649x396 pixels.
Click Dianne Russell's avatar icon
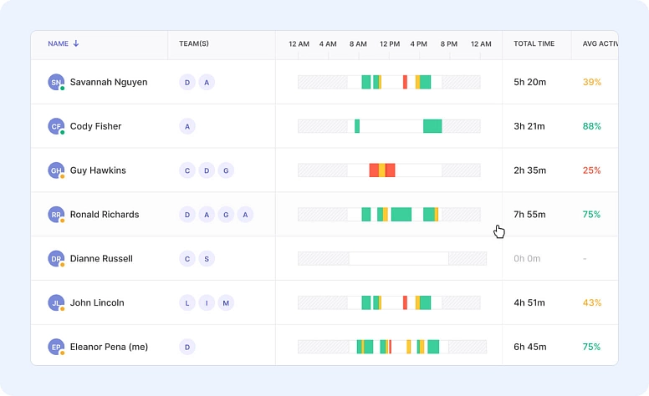pyautogui.click(x=56, y=259)
